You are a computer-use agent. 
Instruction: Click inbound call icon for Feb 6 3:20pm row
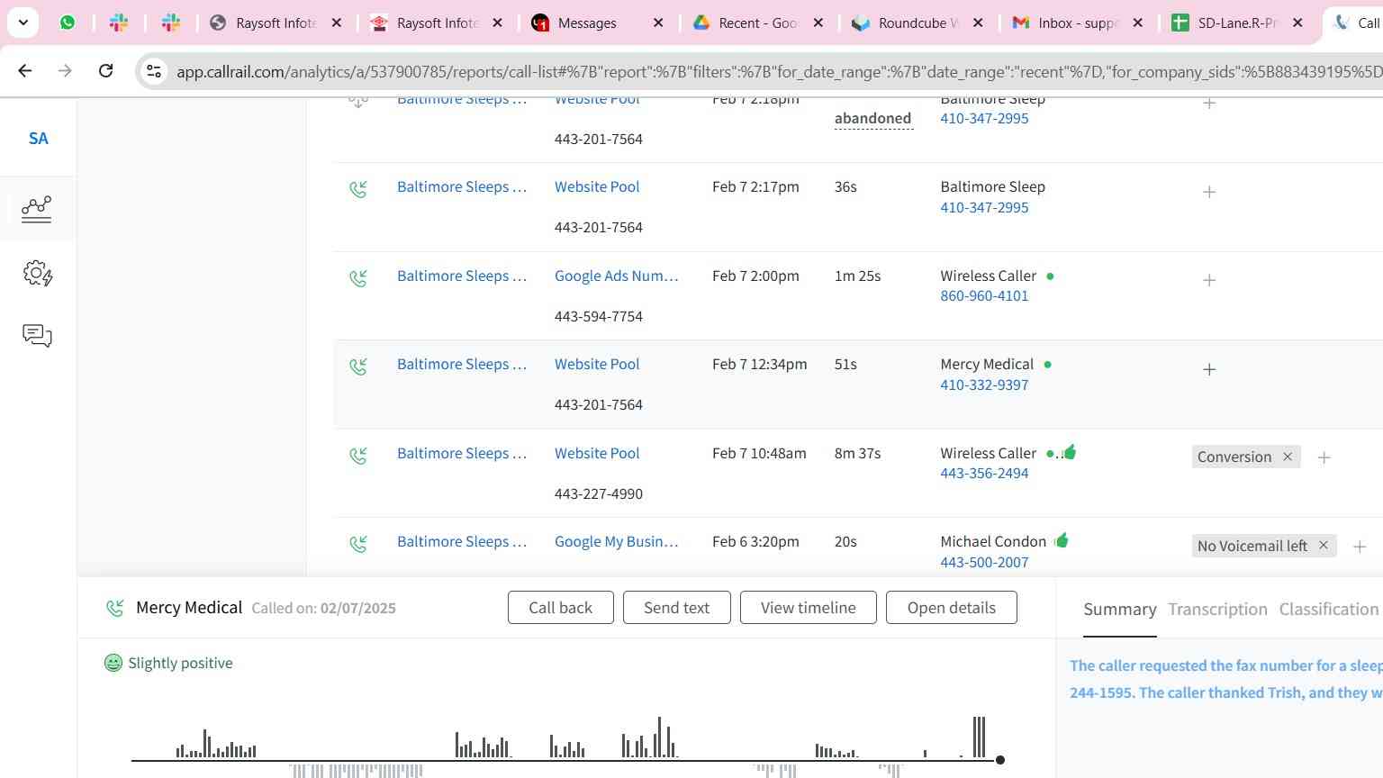click(358, 544)
